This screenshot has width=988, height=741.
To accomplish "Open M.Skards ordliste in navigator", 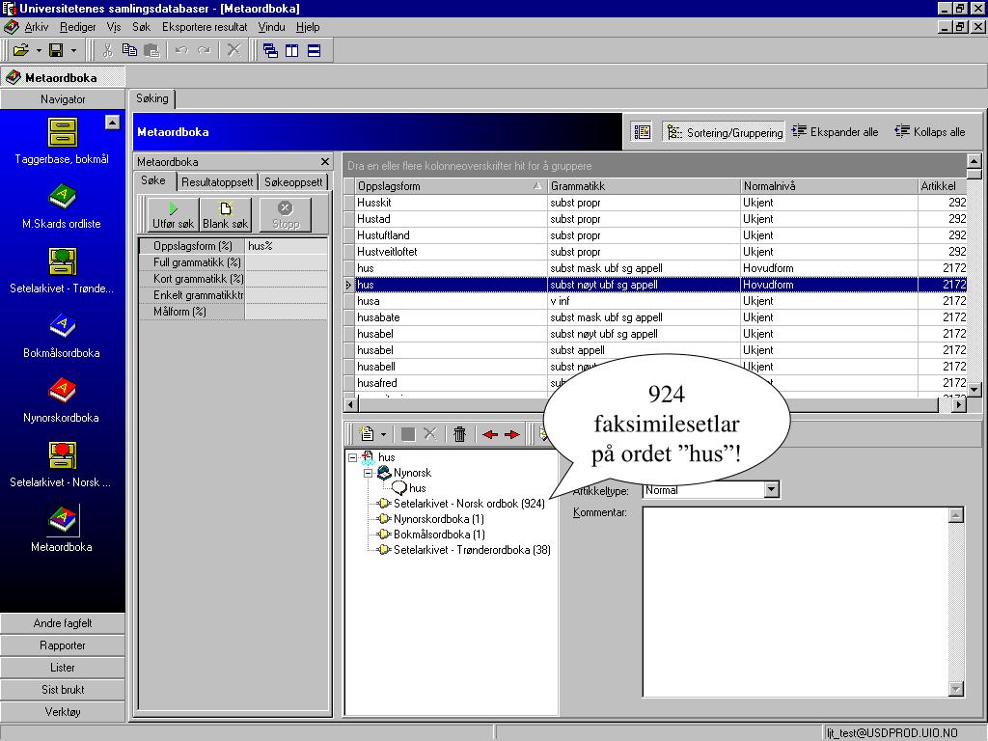I will pyautogui.click(x=62, y=206).
